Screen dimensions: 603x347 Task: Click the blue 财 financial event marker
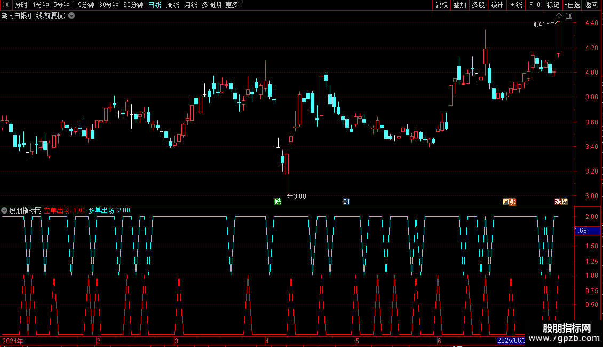click(346, 202)
